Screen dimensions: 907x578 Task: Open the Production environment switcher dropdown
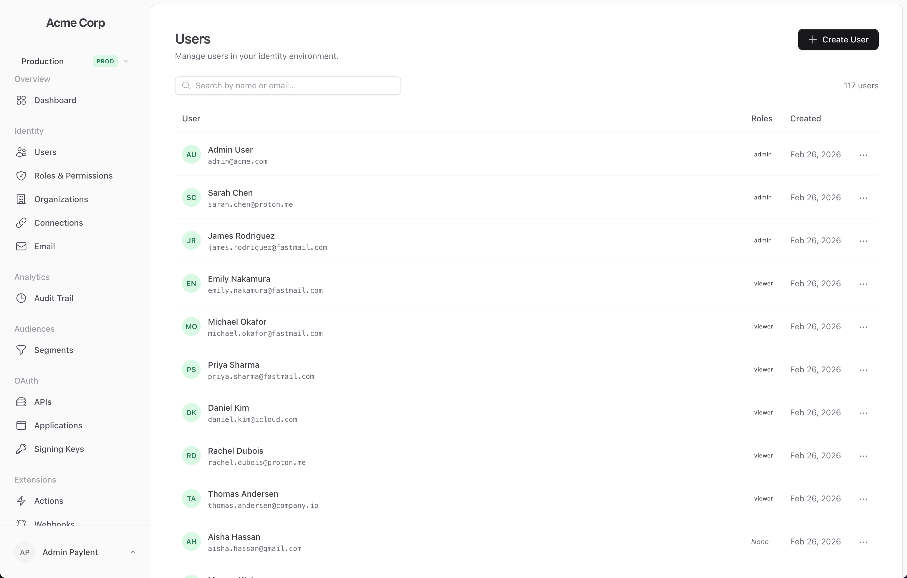coord(126,61)
